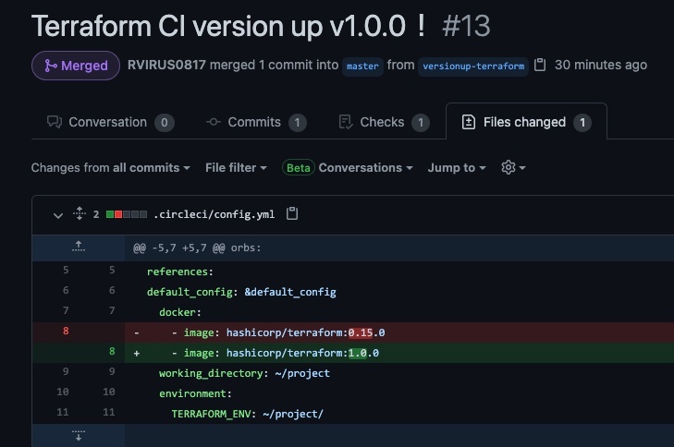The height and width of the screenshot is (447, 674).
Task: Expand all lines icon beside file header
Action: (x=80, y=214)
